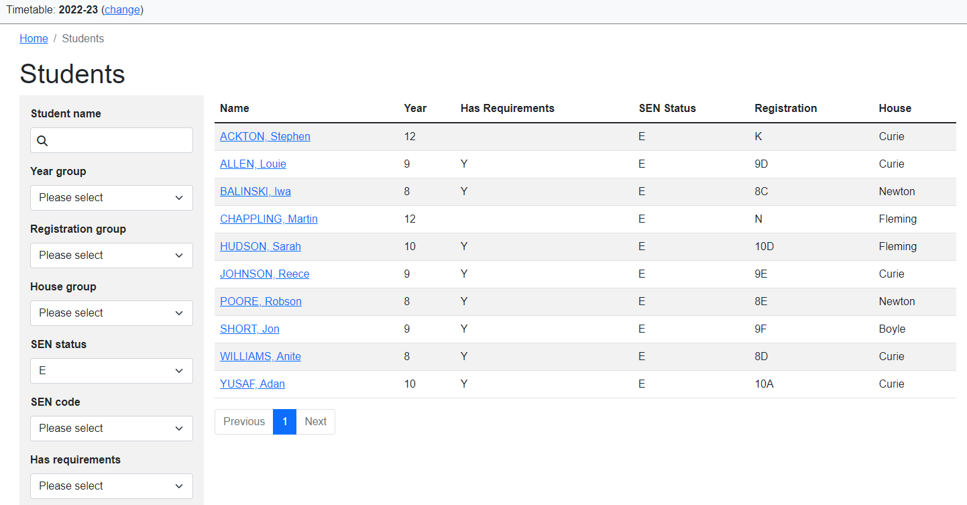The width and height of the screenshot is (967, 505).
Task: Select student CHAPPLING, Martin
Action: point(268,219)
